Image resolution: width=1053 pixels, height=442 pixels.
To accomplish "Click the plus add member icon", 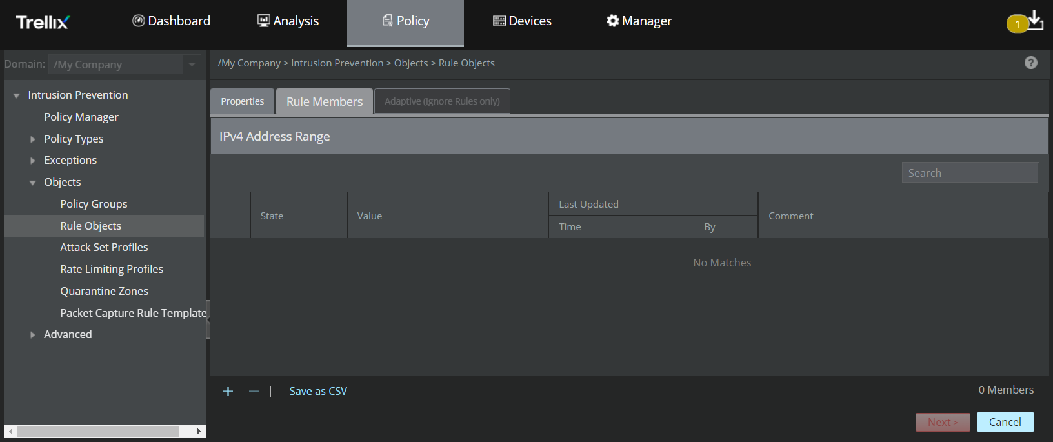I will 228,391.
